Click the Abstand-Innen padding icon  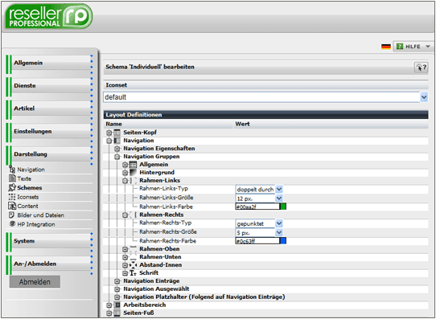pos(134,265)
